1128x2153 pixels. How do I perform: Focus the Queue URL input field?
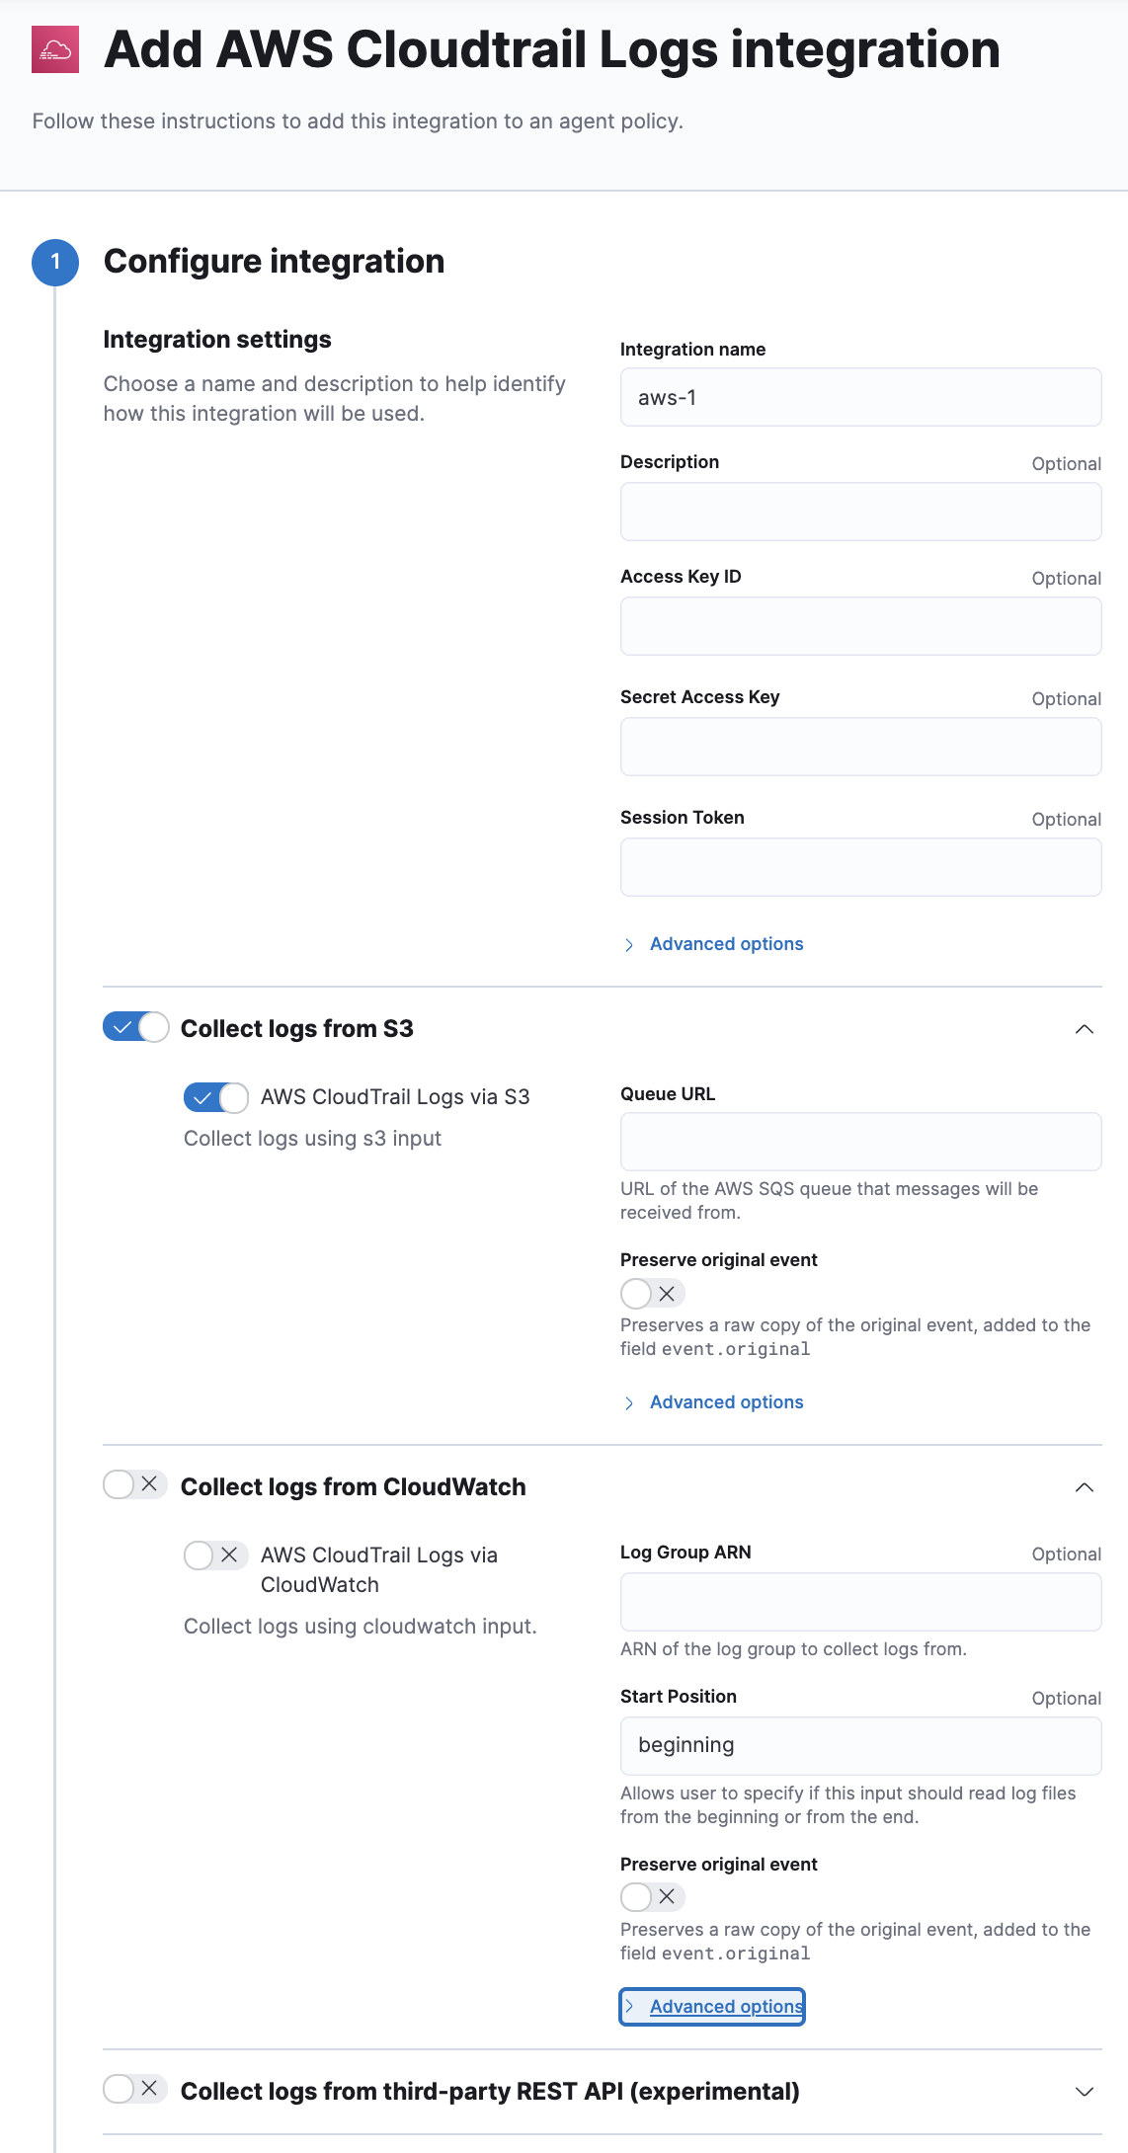coord(860,1142)
